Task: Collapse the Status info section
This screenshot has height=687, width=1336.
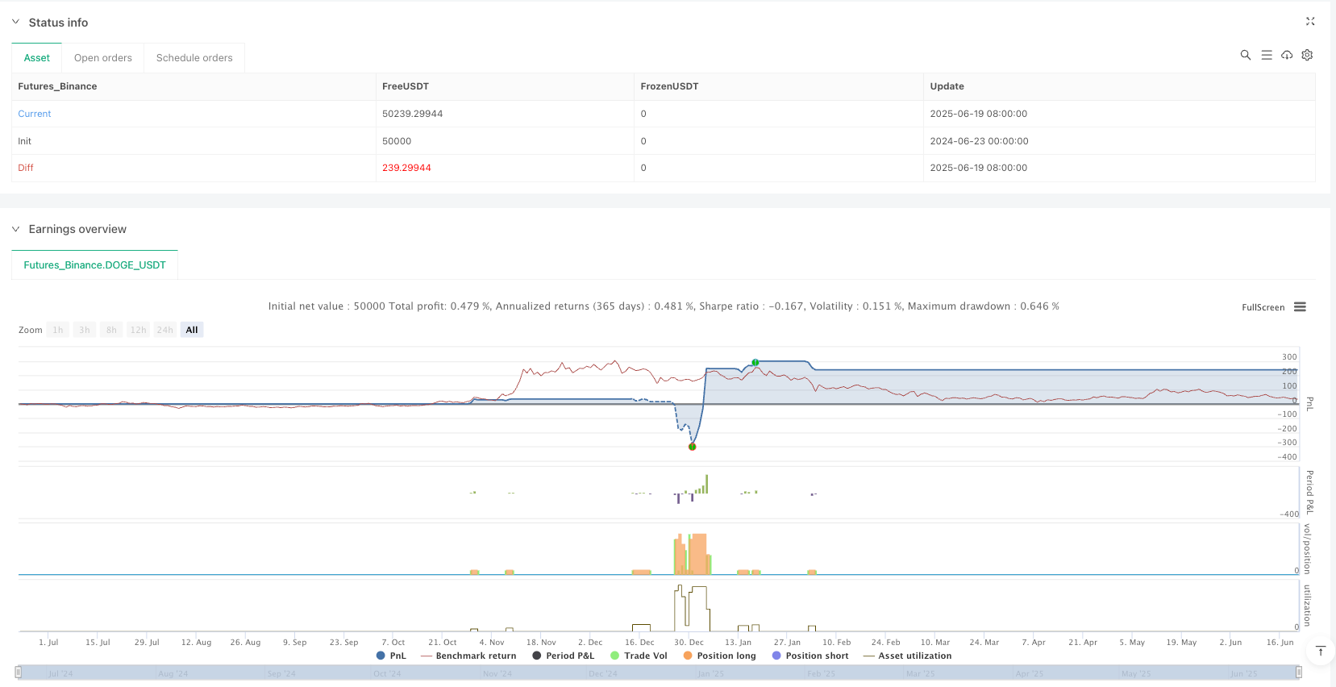Action: tap(15, 23)
